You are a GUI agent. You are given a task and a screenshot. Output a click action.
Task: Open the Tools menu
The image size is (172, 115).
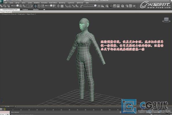coord(11,3)
